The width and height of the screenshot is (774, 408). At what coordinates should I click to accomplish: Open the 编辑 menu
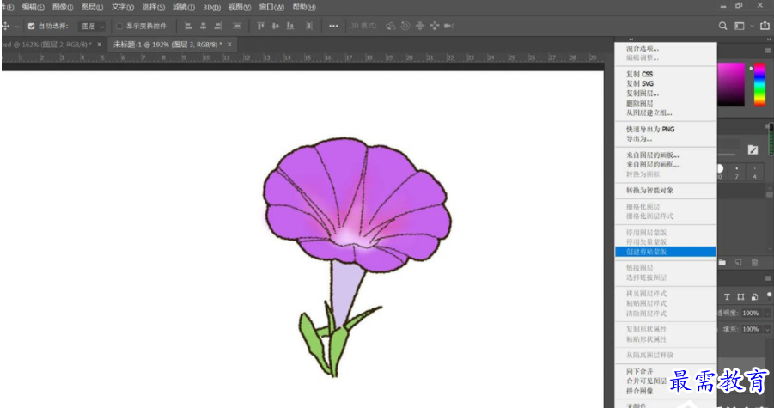(33, 8)
